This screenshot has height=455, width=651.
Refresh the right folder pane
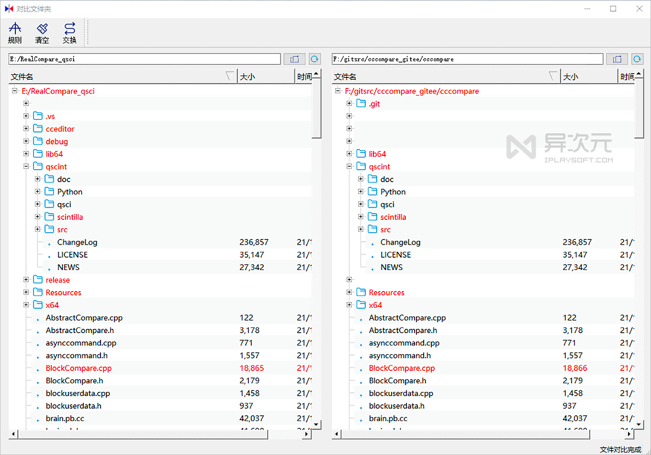(x=637, y=59)
